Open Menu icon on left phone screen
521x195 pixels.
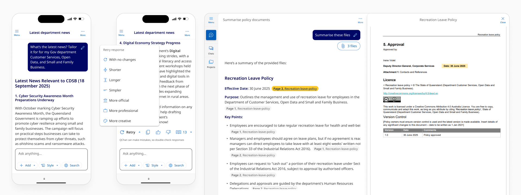[17, 33]
